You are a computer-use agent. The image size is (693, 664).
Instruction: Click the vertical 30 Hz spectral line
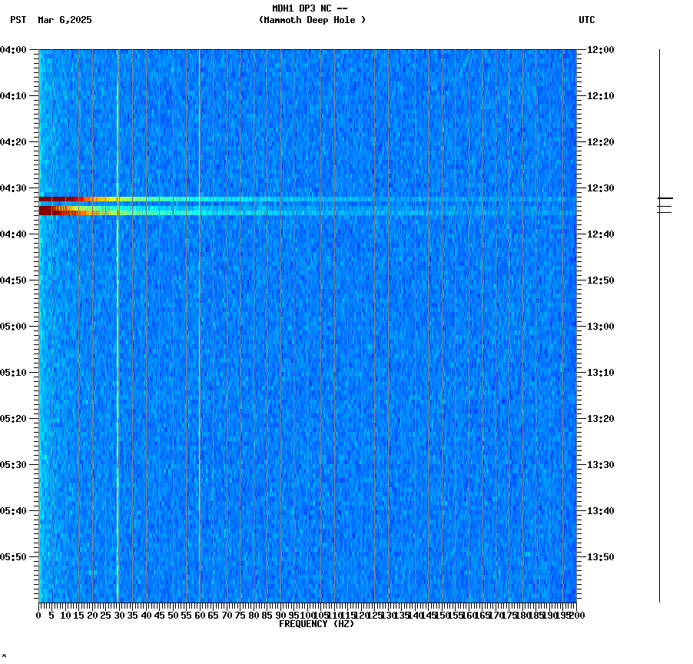tap(117, 346)
